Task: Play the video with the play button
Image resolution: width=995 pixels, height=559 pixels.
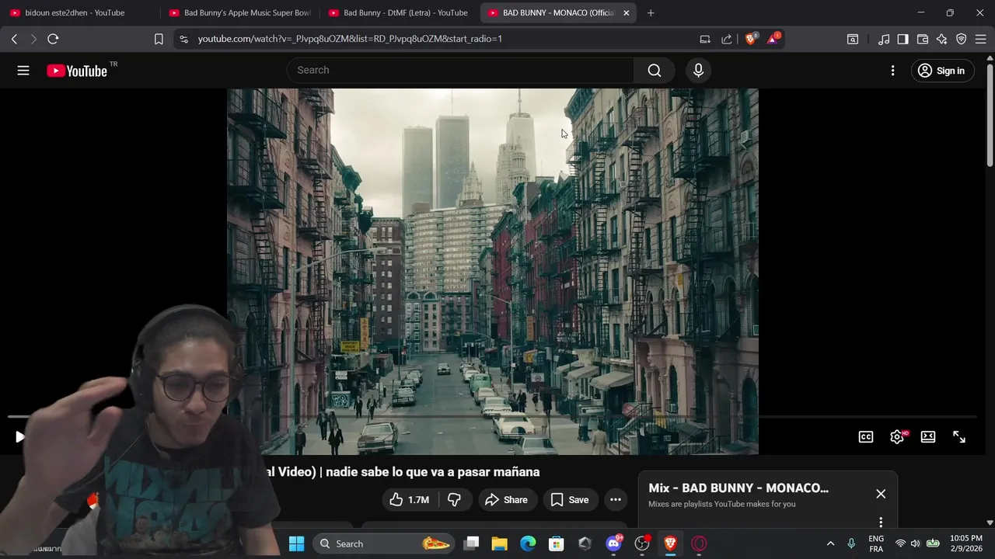Action: (x=20, y=437)
